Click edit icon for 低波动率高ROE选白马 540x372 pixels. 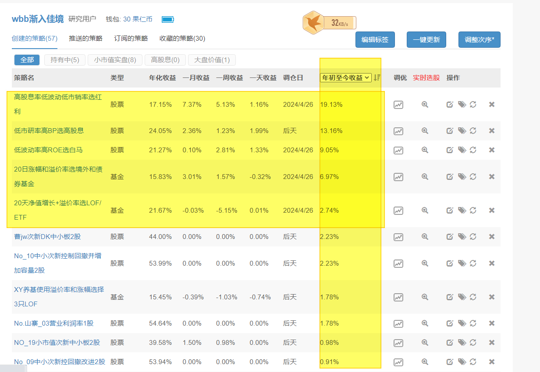pyautogui.click(x=450, y=150)
